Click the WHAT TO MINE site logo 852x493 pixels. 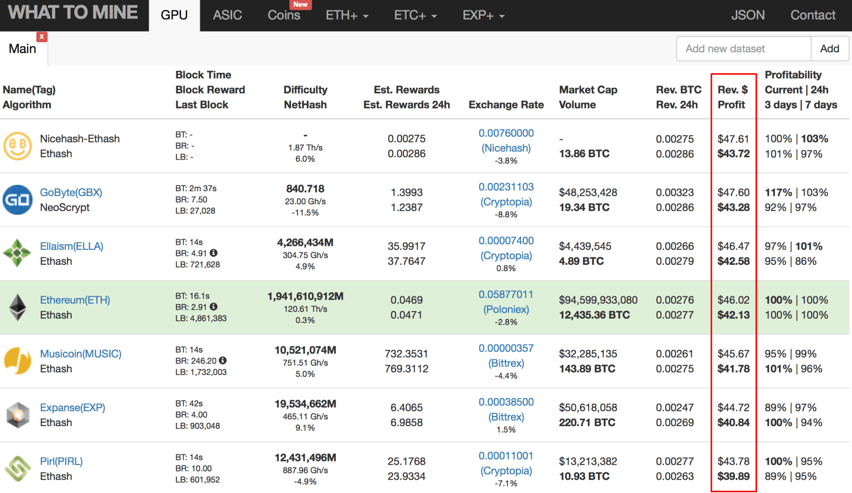pyautogui.click(x=73, y=13)
